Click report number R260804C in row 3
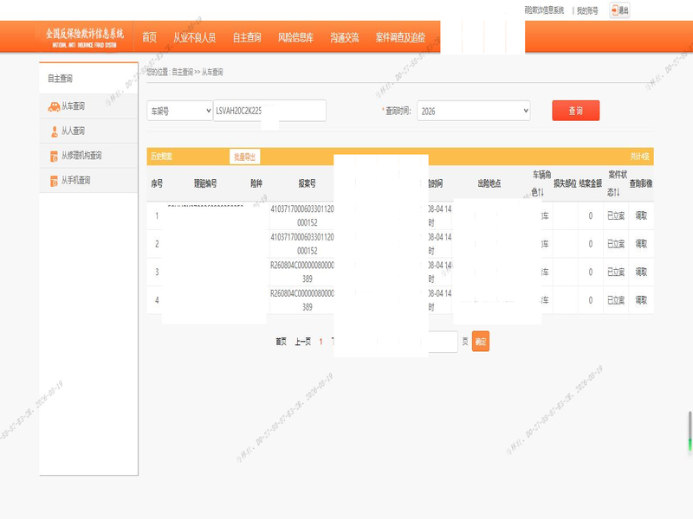Screen dimensions: 693x519 (x=302, y=272)
